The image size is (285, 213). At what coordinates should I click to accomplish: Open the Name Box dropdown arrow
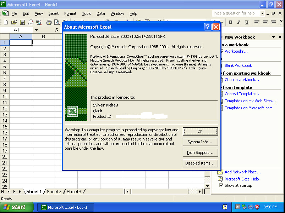pos(36,30)
